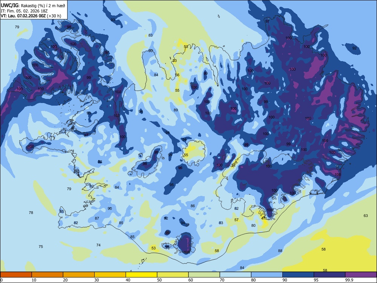Pick the light green 60–70 legend swatch
The image size is (377, 283).
click(x=204, y=275)
